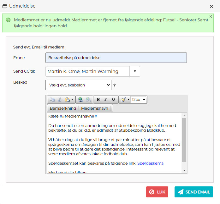The width and height of the screenshot is (220, 204).
Task: Open the Vælg evt. skabelon dropdown
Action: (78, 85)
